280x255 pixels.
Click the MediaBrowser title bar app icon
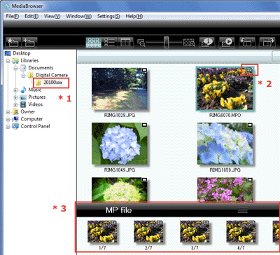8,6
